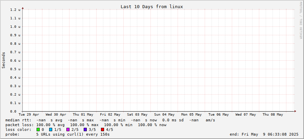Click the blue 1/5 loss color swatch

[x=50, y=130]
